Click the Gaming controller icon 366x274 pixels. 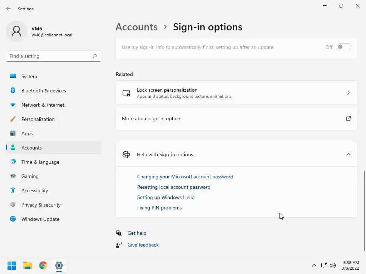tap(13, 176)
